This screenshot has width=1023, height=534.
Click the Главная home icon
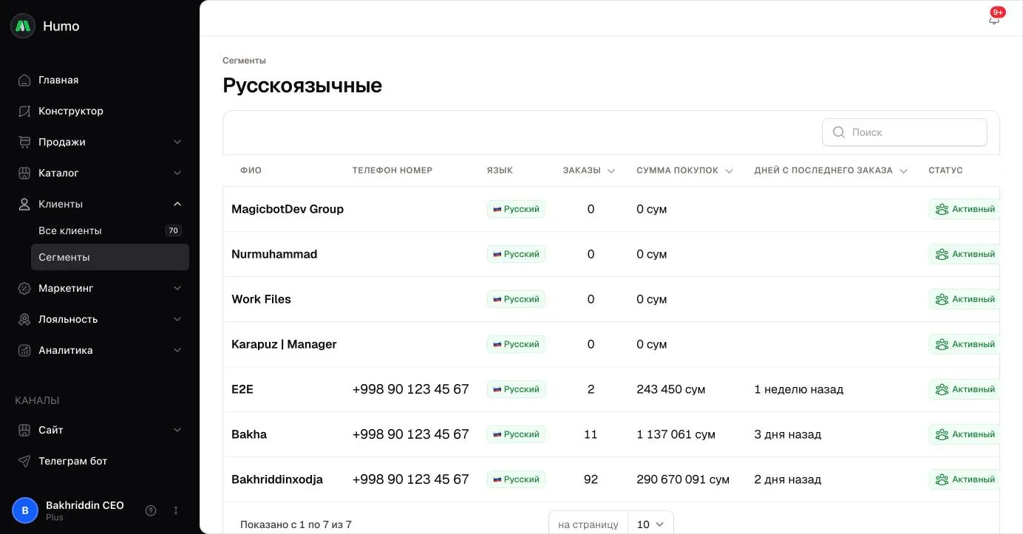click(24, 80)
